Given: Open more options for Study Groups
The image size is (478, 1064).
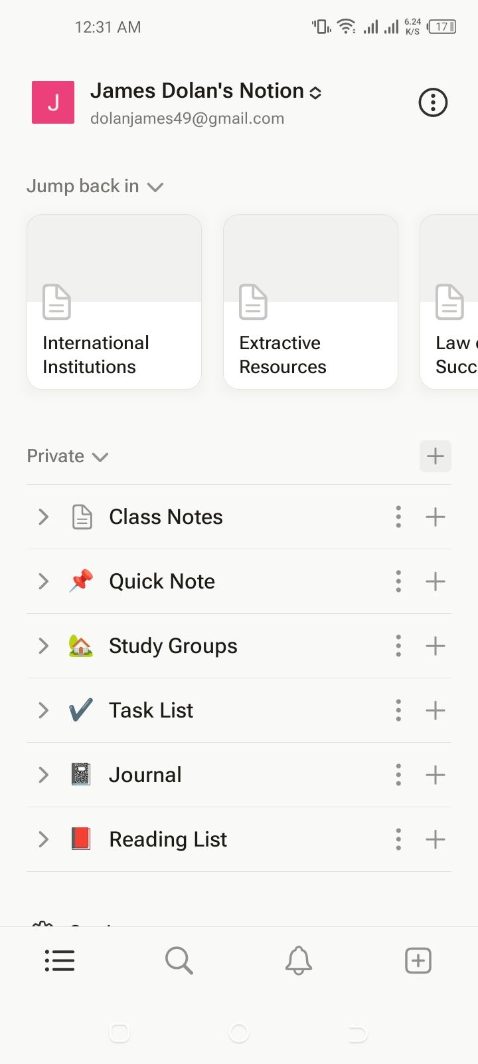Looking at the screenshot, I should click(x=398, y=646).
